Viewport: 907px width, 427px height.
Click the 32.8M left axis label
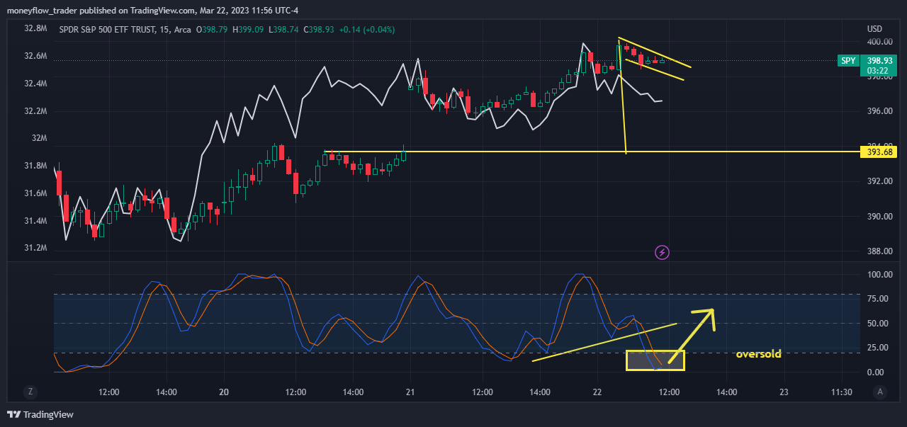click(35, 28)
